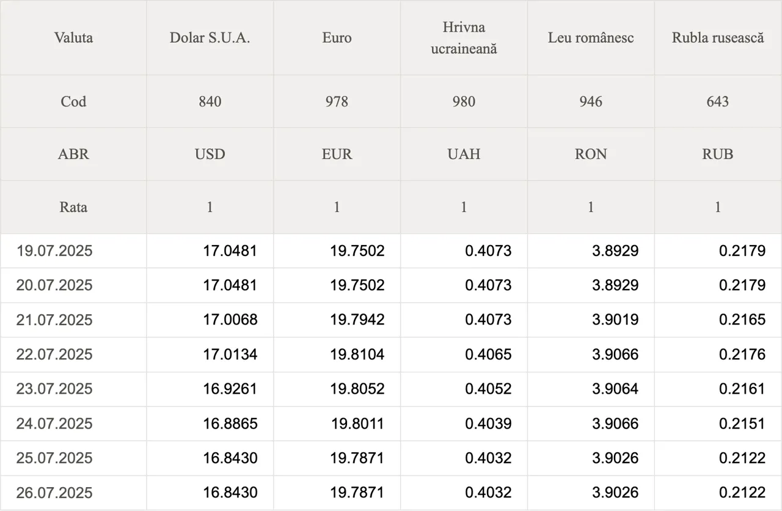782x511 pixels.
Task: Select the date 26.07.2025 cell
Action: (73, 493)
